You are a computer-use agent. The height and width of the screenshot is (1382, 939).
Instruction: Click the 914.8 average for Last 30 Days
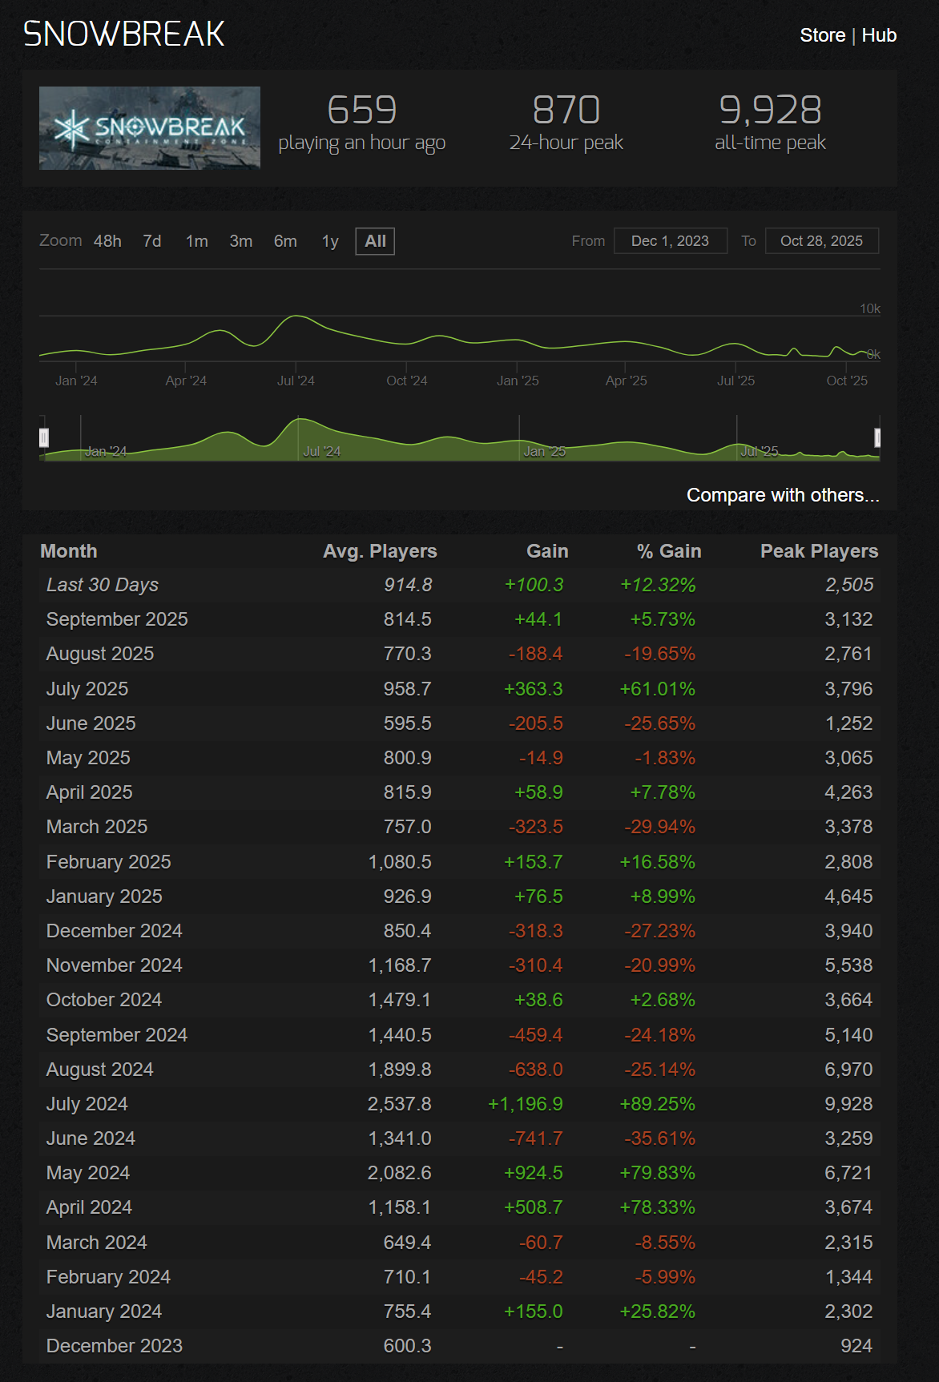click(408, 585)
